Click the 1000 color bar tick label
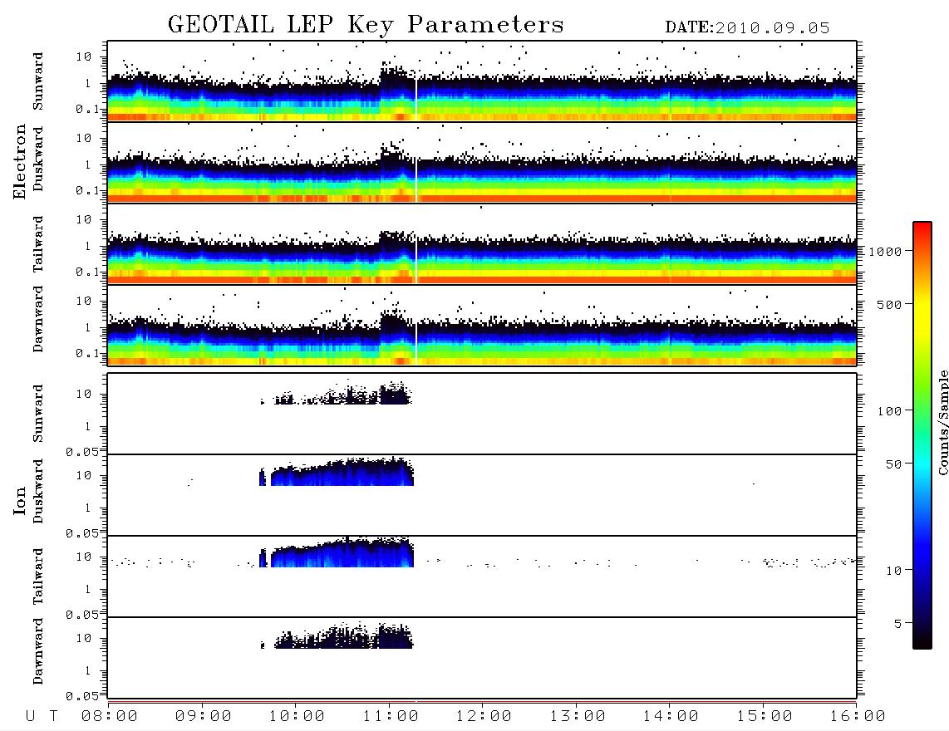Image resolution: width=949 pixels, height=731 pixels. pos(885,252)
